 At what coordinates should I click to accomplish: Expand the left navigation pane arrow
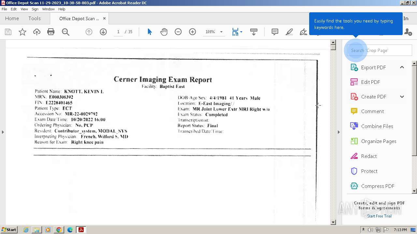point(3,132)
